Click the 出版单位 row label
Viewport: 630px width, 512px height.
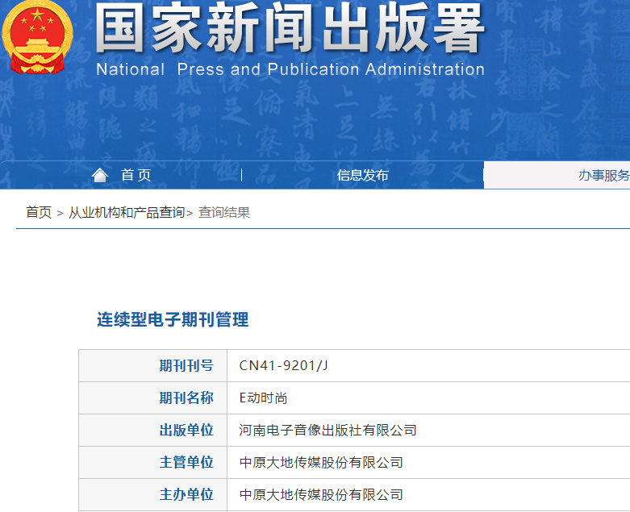click(x=186, y=430)
